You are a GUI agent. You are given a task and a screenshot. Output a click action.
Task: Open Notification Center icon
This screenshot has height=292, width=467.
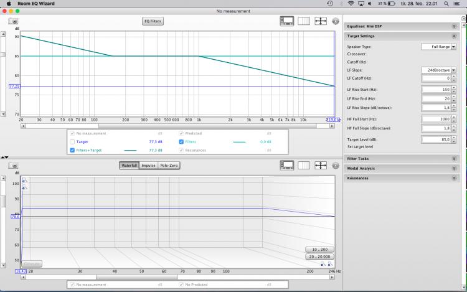(x=456, y=4)
